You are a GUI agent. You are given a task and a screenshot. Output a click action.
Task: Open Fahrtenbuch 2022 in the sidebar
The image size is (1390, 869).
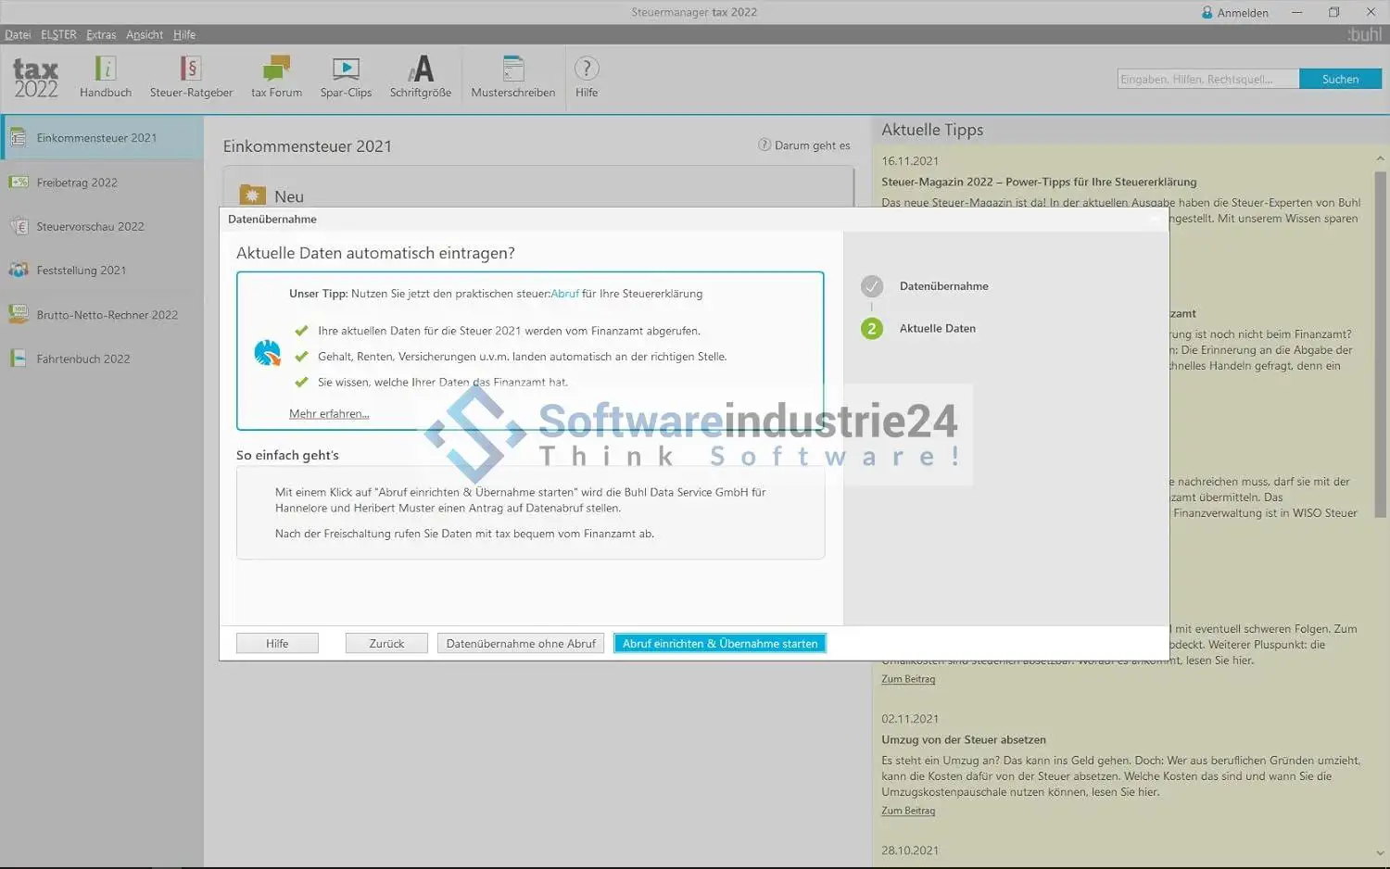[x=82, y=359]
